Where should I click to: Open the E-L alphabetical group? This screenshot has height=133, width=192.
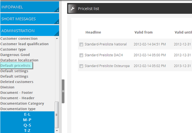point(27,114)
